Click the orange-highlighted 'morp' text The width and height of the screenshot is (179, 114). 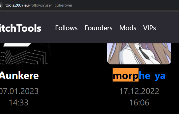[125, 75]
